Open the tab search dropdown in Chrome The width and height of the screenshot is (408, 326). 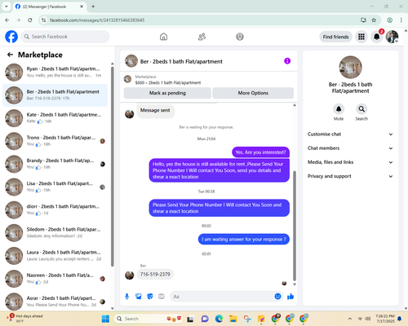pyautogui.click(x=7, y=7)
